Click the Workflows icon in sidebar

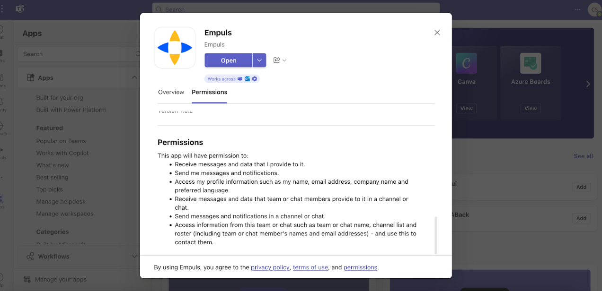[x=30, y=257]
